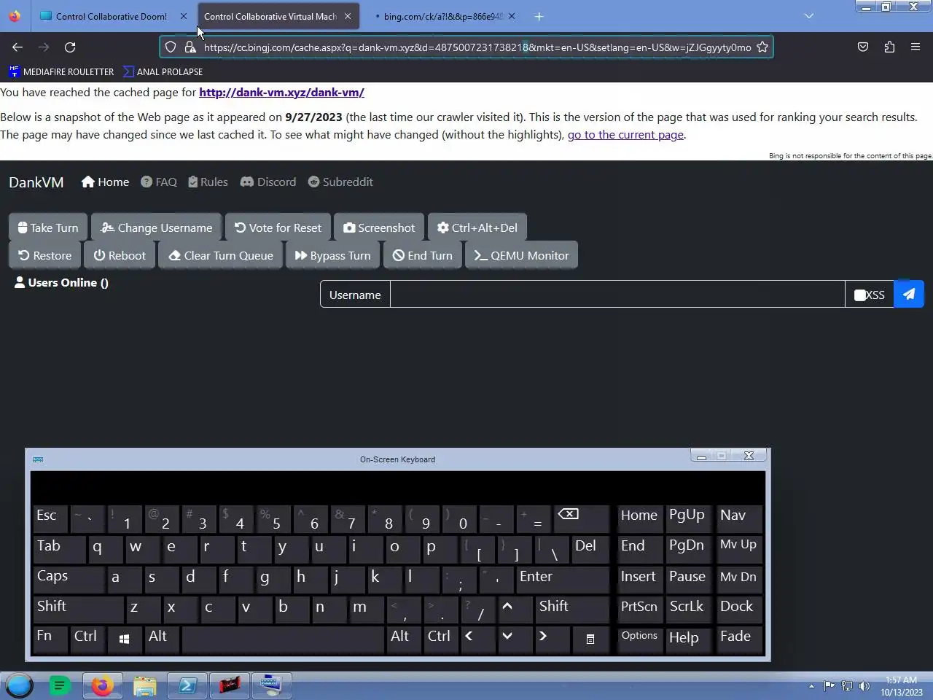Click the browser forward arrow

(x=44, y=47)
